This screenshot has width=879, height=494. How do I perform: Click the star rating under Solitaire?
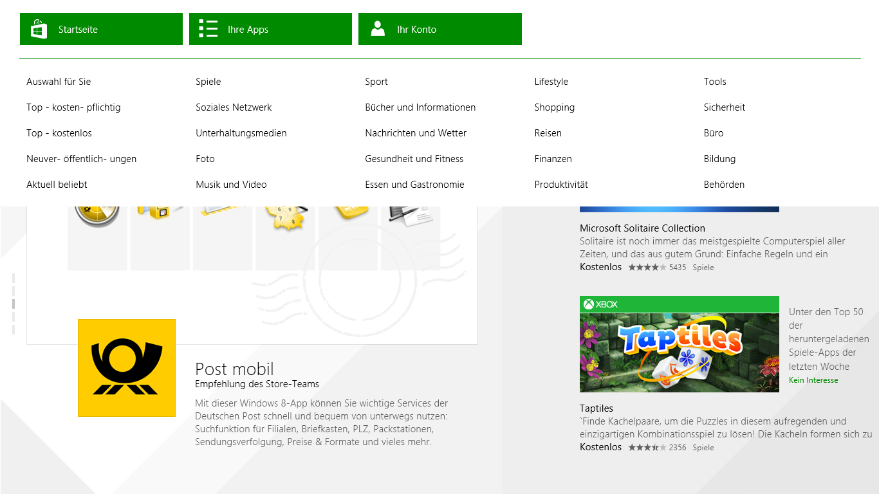[x=647, y=268]
